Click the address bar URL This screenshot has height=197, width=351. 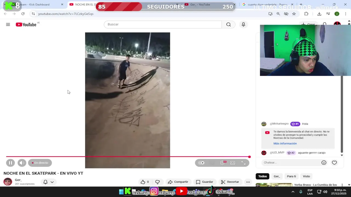point(66,14)
